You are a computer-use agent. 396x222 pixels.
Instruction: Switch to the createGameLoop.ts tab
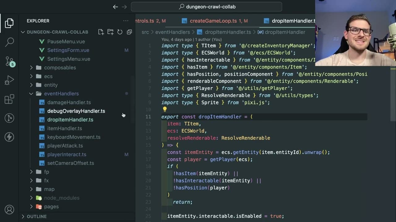click(214, 21)
